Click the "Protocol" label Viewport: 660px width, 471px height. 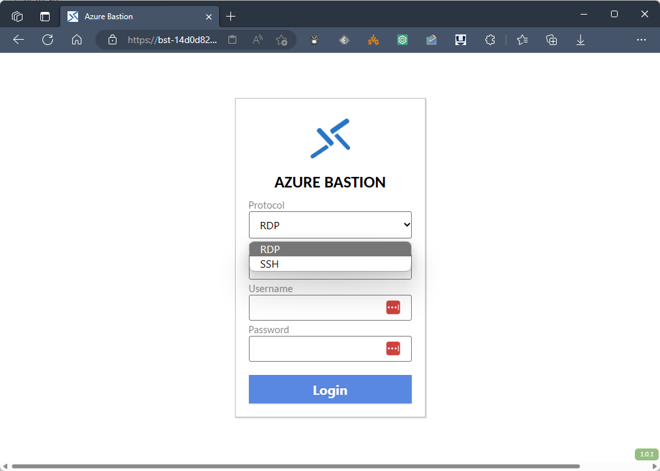click(x=266, y=205)
